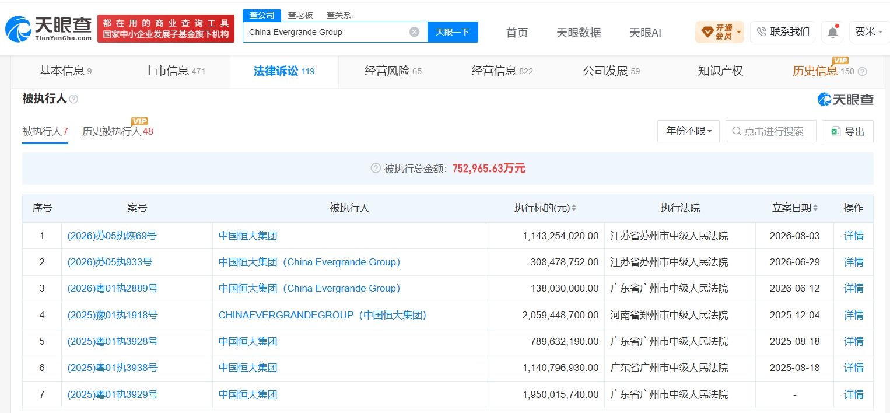This screenshot has width=890, height=413.
Task: Go to 天眼AI in top navigation
Action: (x=645, y=33)
